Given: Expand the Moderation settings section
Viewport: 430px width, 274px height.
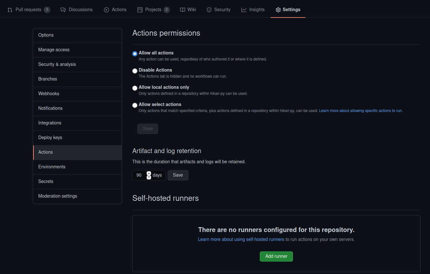Looking at the screenshot, I should pos(57,196).
